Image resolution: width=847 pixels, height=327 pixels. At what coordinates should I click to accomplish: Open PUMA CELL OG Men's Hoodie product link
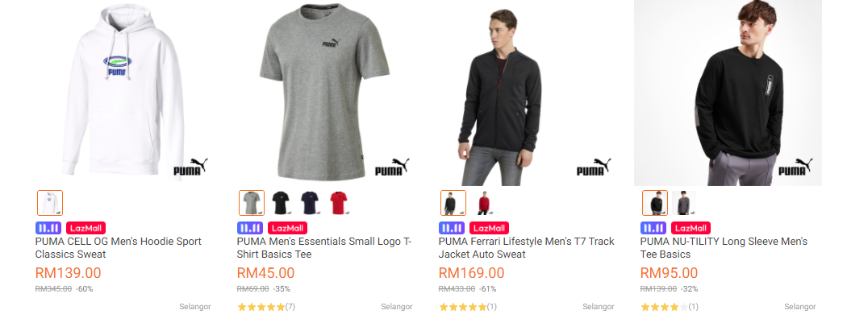pos(118,247)
